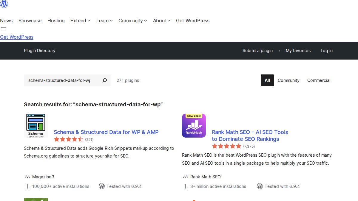
Task: Open the Learn dropdown
Action: [x=104, y=21]
